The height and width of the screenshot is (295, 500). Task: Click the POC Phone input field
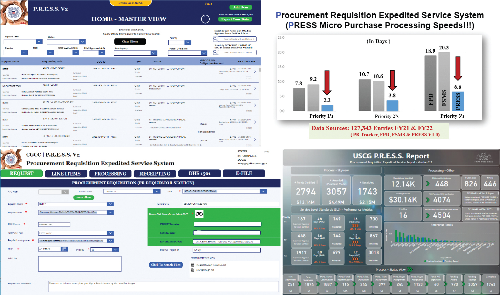[54, 224]
